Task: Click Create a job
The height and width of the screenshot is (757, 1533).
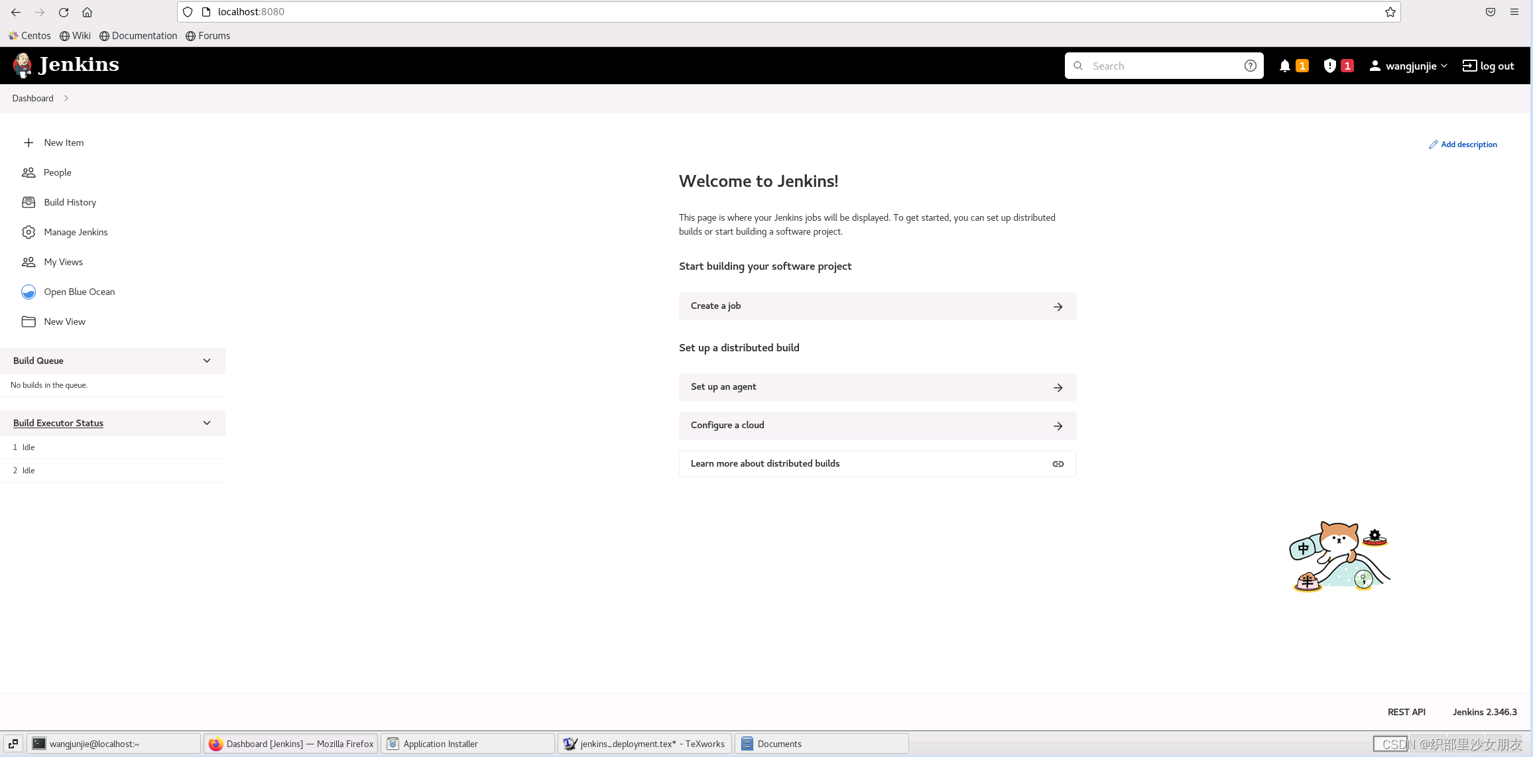Action: [877, 306]
